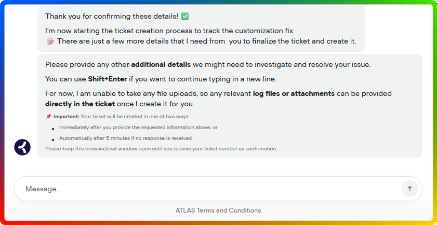This screenshot has width=437, height=225.
Task: Open the ATLAS Terms and Conditions link
Action: (x=218, y=210)
